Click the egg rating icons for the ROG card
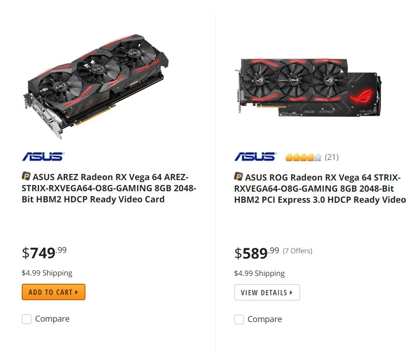 pyautogui.click(x=303, y=157)
